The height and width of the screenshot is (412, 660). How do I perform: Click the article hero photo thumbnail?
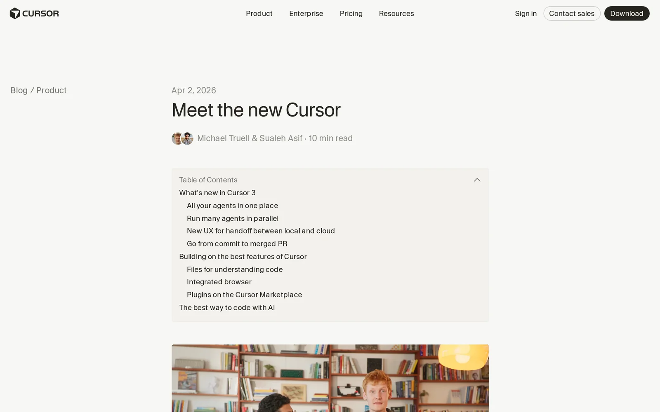pyautogui.click(x=330, y=378)
